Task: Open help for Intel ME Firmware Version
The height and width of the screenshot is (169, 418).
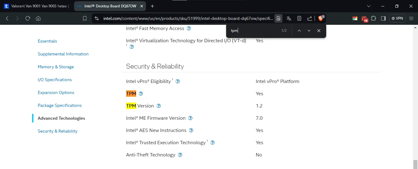Action: [x=190, y=118]
